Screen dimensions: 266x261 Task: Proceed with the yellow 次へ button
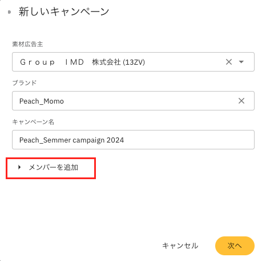(x=235, y=246)
